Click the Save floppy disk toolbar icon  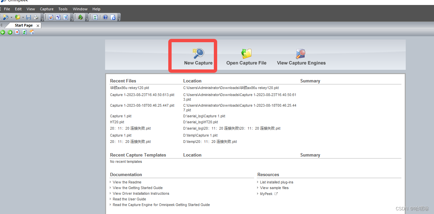pos(29,17)
